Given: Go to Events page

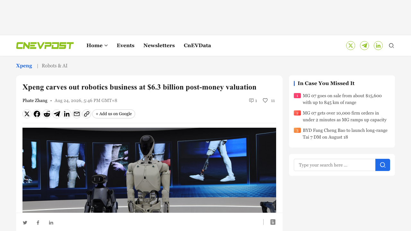Looking at the screenshot, I should (126, 46).
